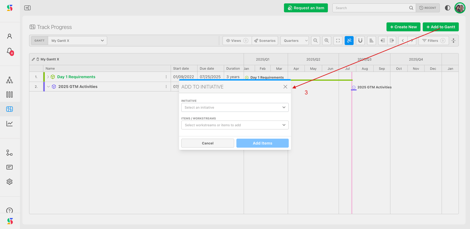Open the Items / Workstreams dropdown
Screen dimensions: 470x229
(x=235, y=125)
